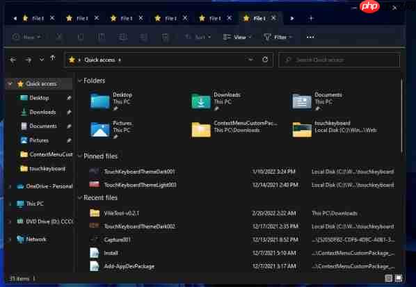Viewport: 416px width, 287px height.
Task: Open the recent locations chevron beside forward arrow
Action: pyautogui.click(x=42, y=60)
